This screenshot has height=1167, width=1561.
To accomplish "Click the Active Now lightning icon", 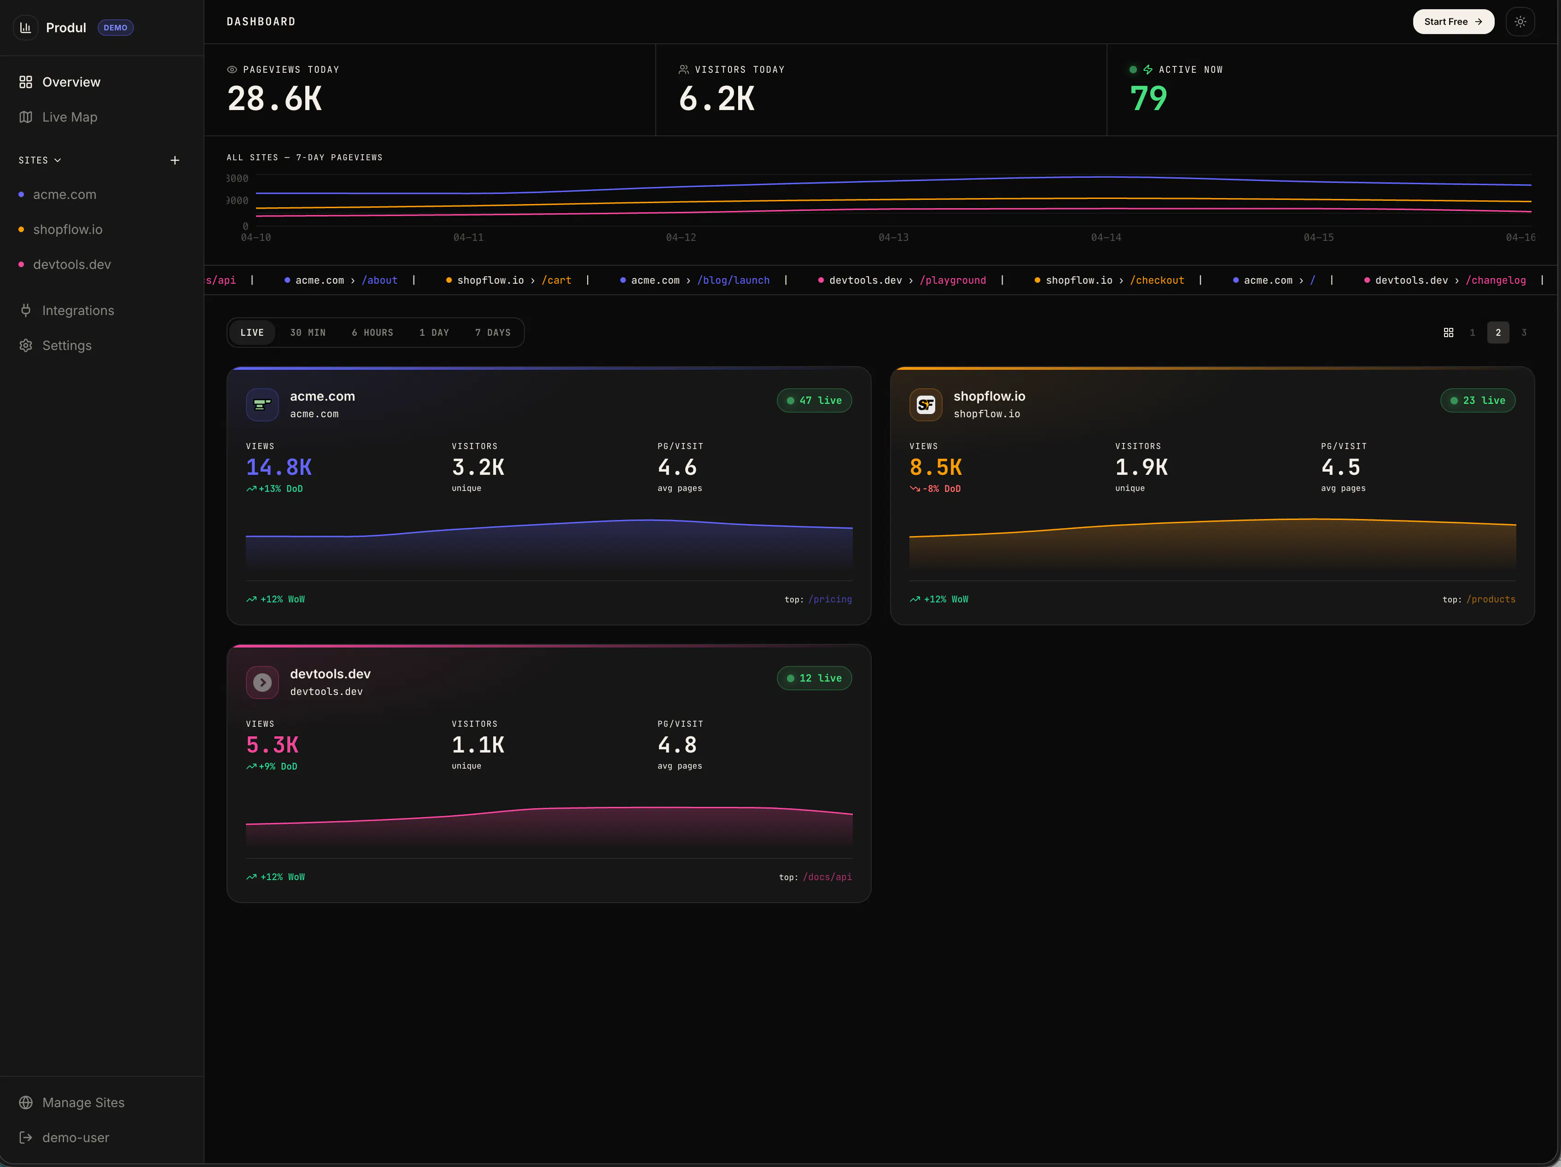I will 1148,70.
